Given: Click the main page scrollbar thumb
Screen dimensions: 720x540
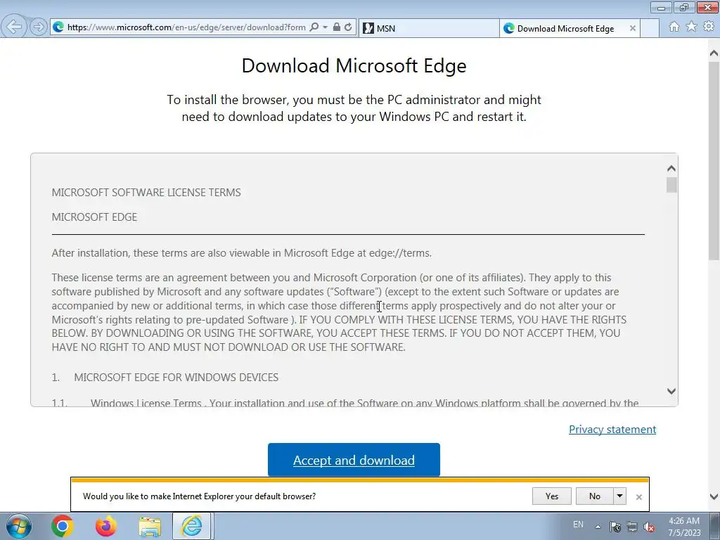Looking at the screenshot, I should pyautogui.click(x=714, y=161).
